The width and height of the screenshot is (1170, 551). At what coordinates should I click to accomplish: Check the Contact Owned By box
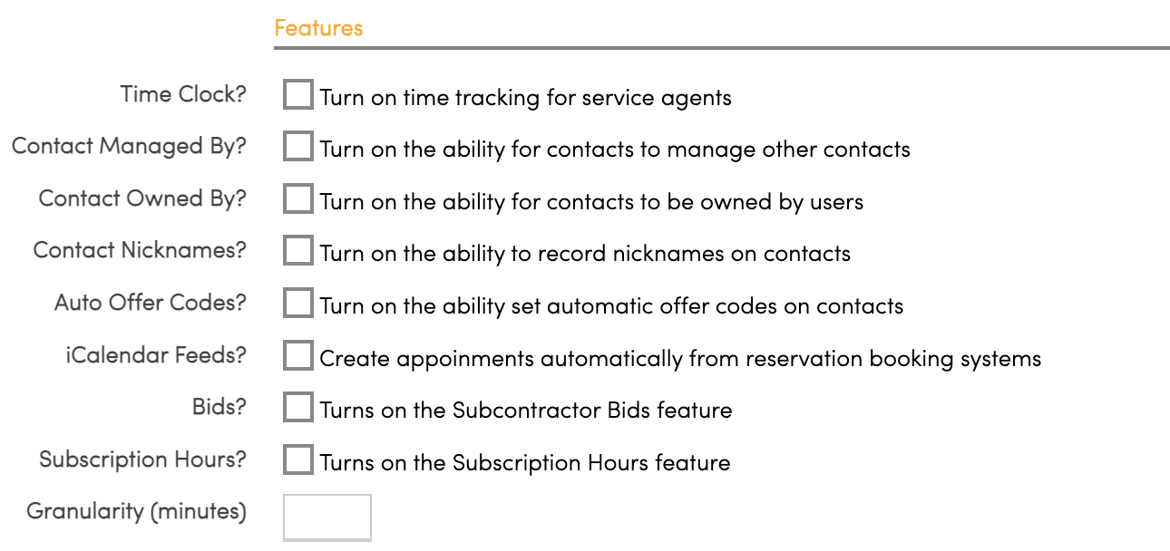297,199
